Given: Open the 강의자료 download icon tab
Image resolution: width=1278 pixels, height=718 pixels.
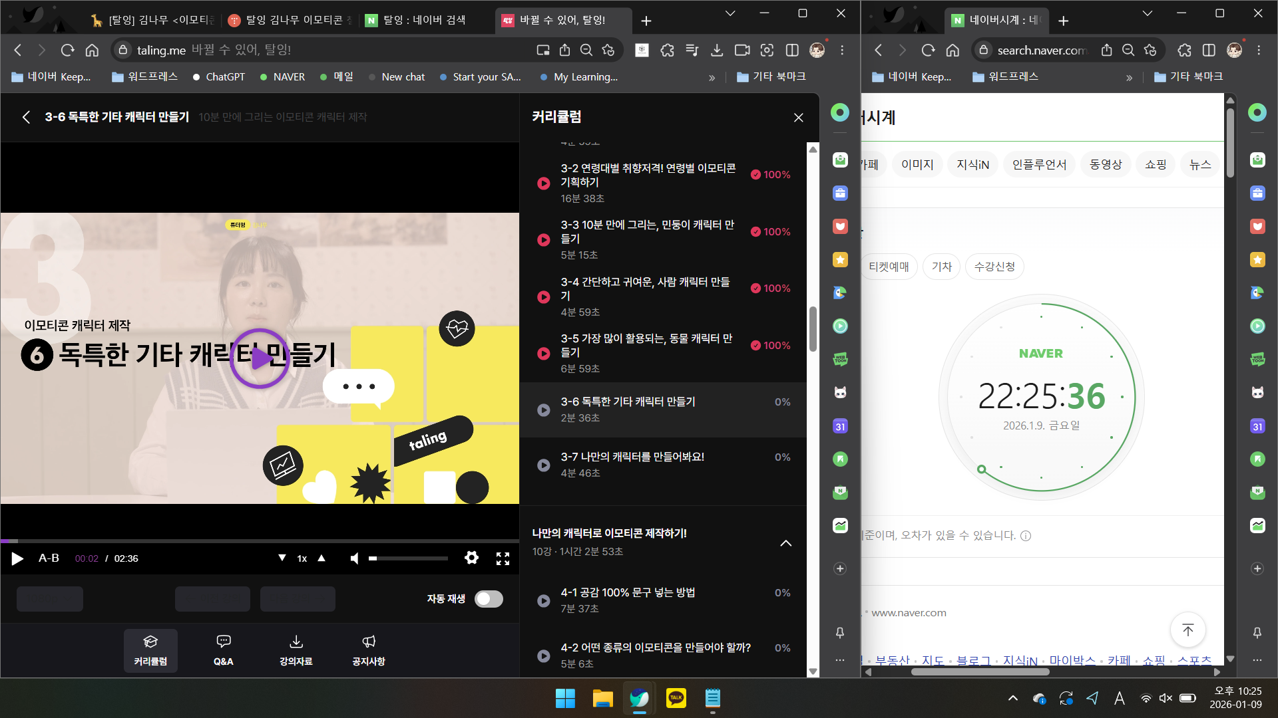Looking at the screenshot, I should point(296,650).
